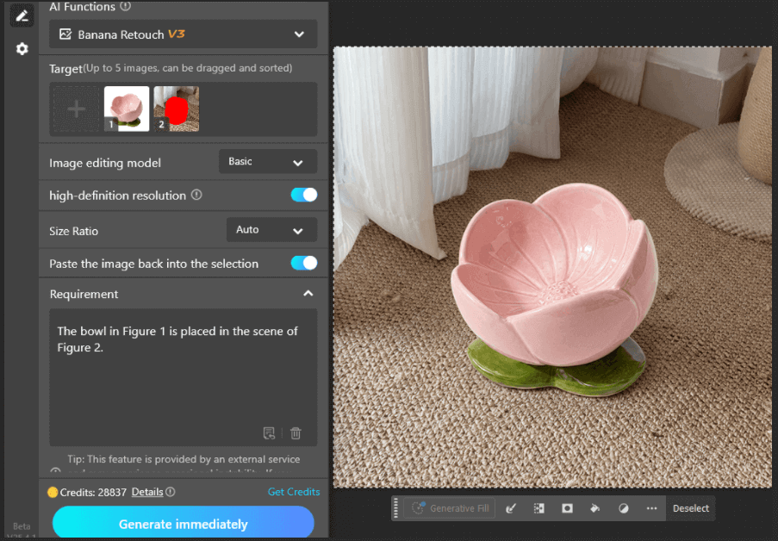Collapse the Requirement section
The width and height of the screenshot is (778, 541).
[x=308, y=294]
